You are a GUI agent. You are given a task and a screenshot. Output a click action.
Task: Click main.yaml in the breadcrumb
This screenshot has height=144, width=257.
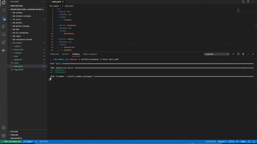[69, 6]
